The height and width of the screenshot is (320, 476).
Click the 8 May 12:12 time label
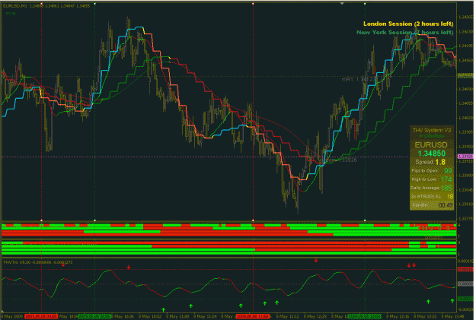click(x=287, y=316)
